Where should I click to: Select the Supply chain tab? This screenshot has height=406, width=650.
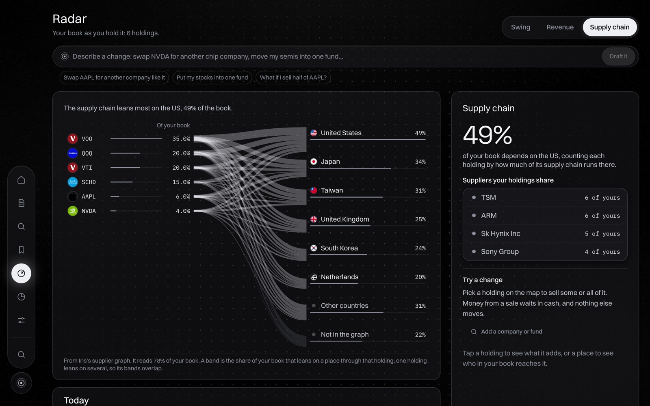(x=609, y=27)
